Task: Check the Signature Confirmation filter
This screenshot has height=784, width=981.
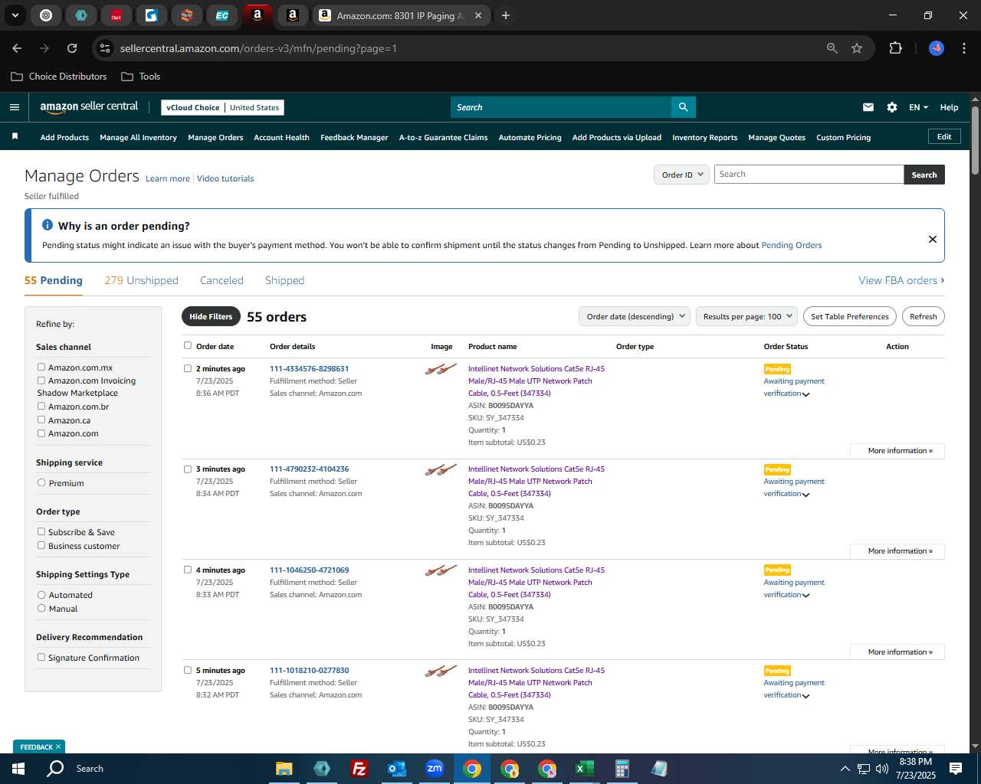Action: click(x=41, y=657)
